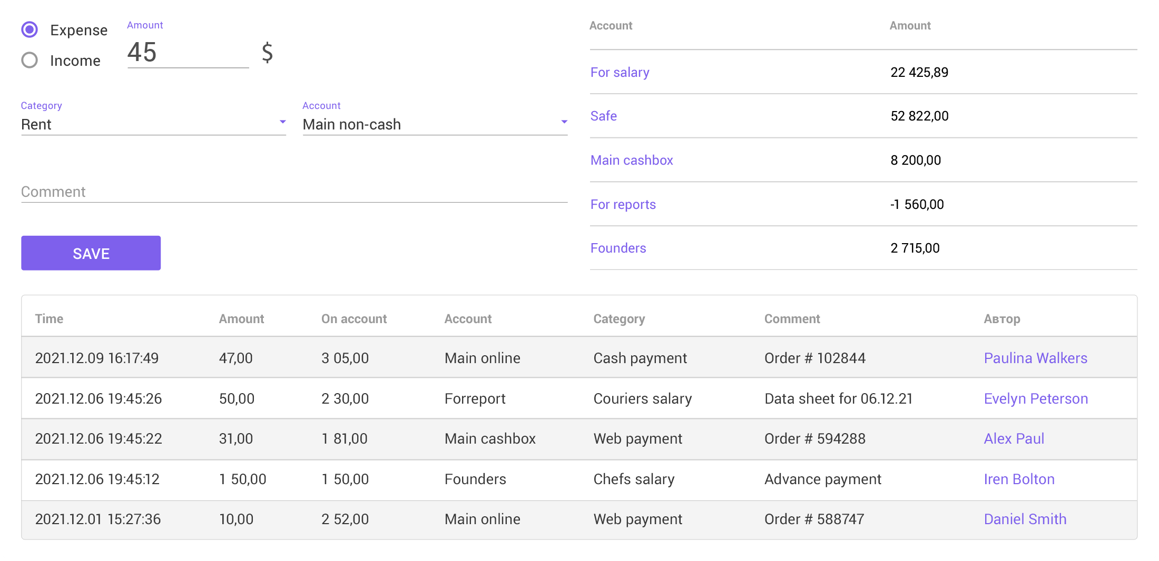Open the Founders account link
1159x561 pixels.
click(x=618, y=248)
